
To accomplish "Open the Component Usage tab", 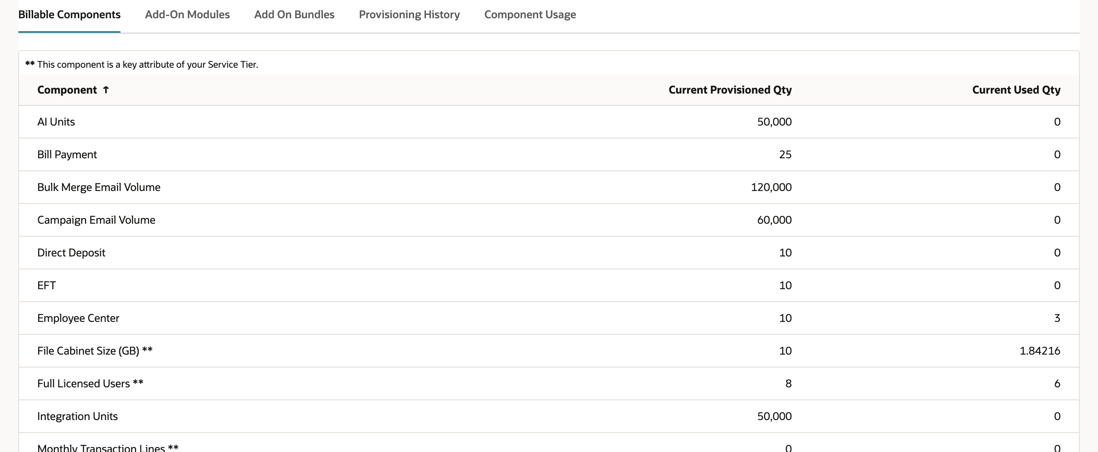I will (530, 14).
